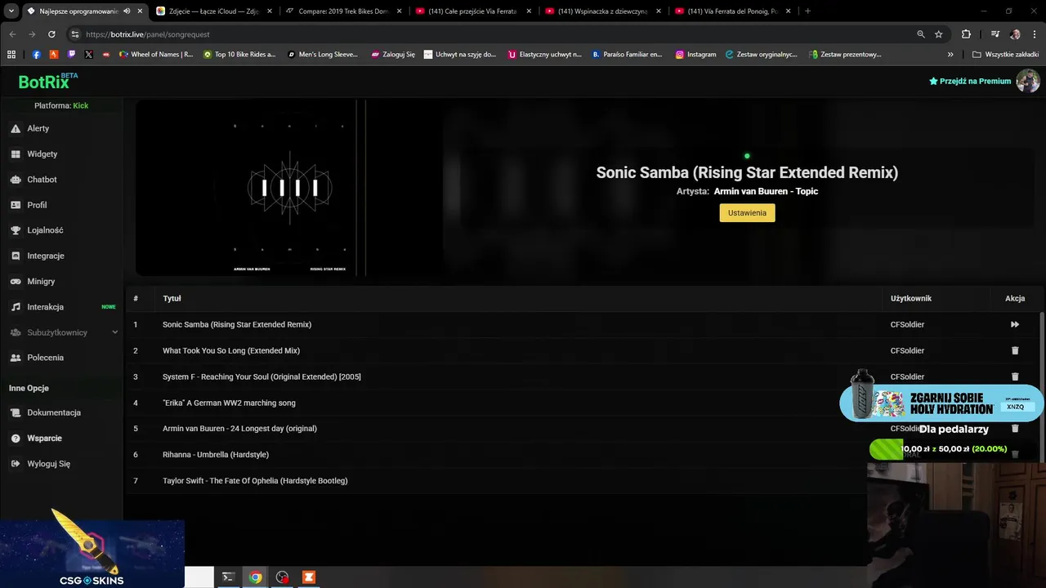This screenshot has height=588, width=1046.
Task: Click the Ustawienia button
Action: [747, 212]
